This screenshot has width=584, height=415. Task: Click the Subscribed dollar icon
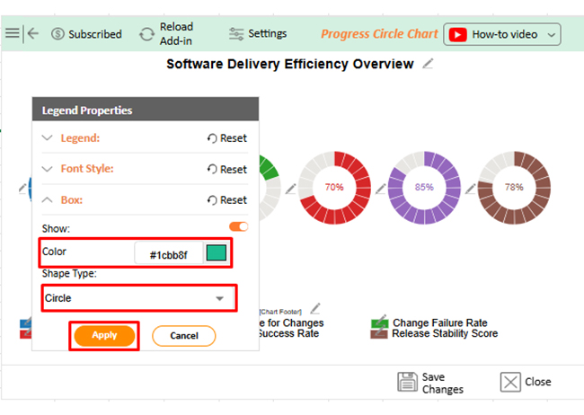tap(58, 34)
